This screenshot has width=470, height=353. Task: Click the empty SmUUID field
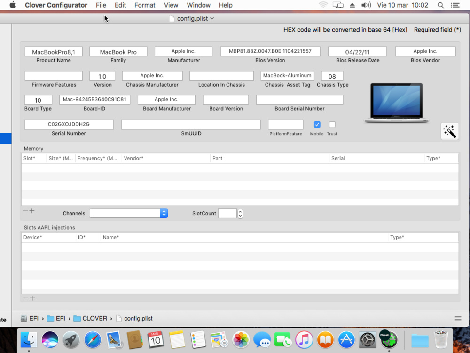[191, 124]
